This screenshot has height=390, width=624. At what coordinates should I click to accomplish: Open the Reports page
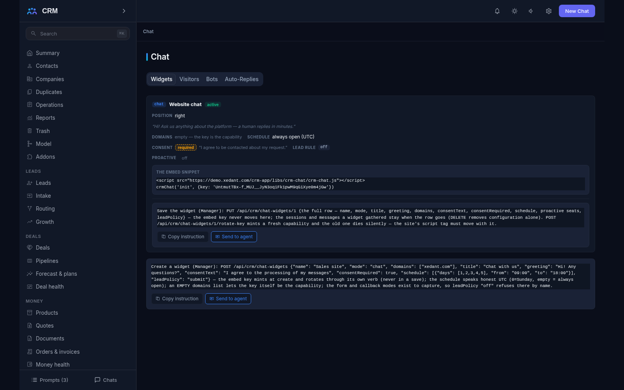[78, 118]
